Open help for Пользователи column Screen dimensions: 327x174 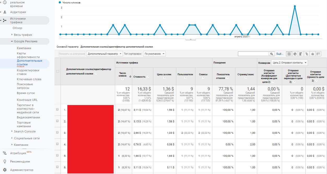point(185,78)
